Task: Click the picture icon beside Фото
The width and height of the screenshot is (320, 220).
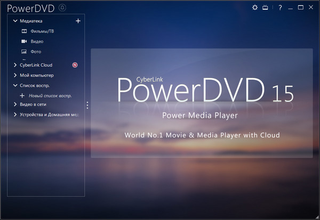Action: point(23,52)
